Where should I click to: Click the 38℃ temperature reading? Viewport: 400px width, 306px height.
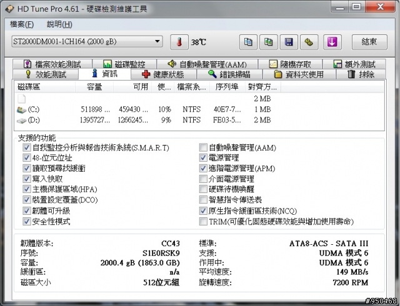click(x=199, y=42)
